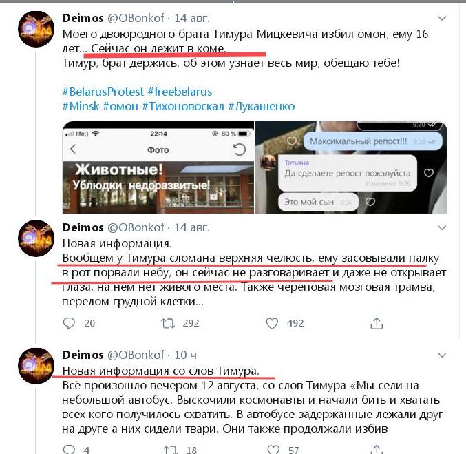Open the @OBonkof handle on third tweet
This screenshot has height=454, width=466.
tap(136, 355)
